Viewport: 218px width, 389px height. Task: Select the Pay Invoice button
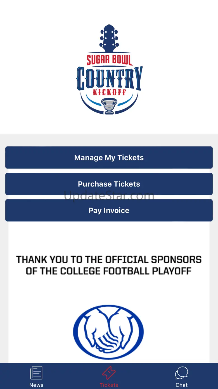pos(109,210)
